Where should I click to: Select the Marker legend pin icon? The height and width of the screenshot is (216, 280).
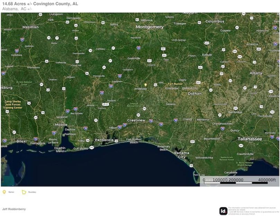(4, 191)
